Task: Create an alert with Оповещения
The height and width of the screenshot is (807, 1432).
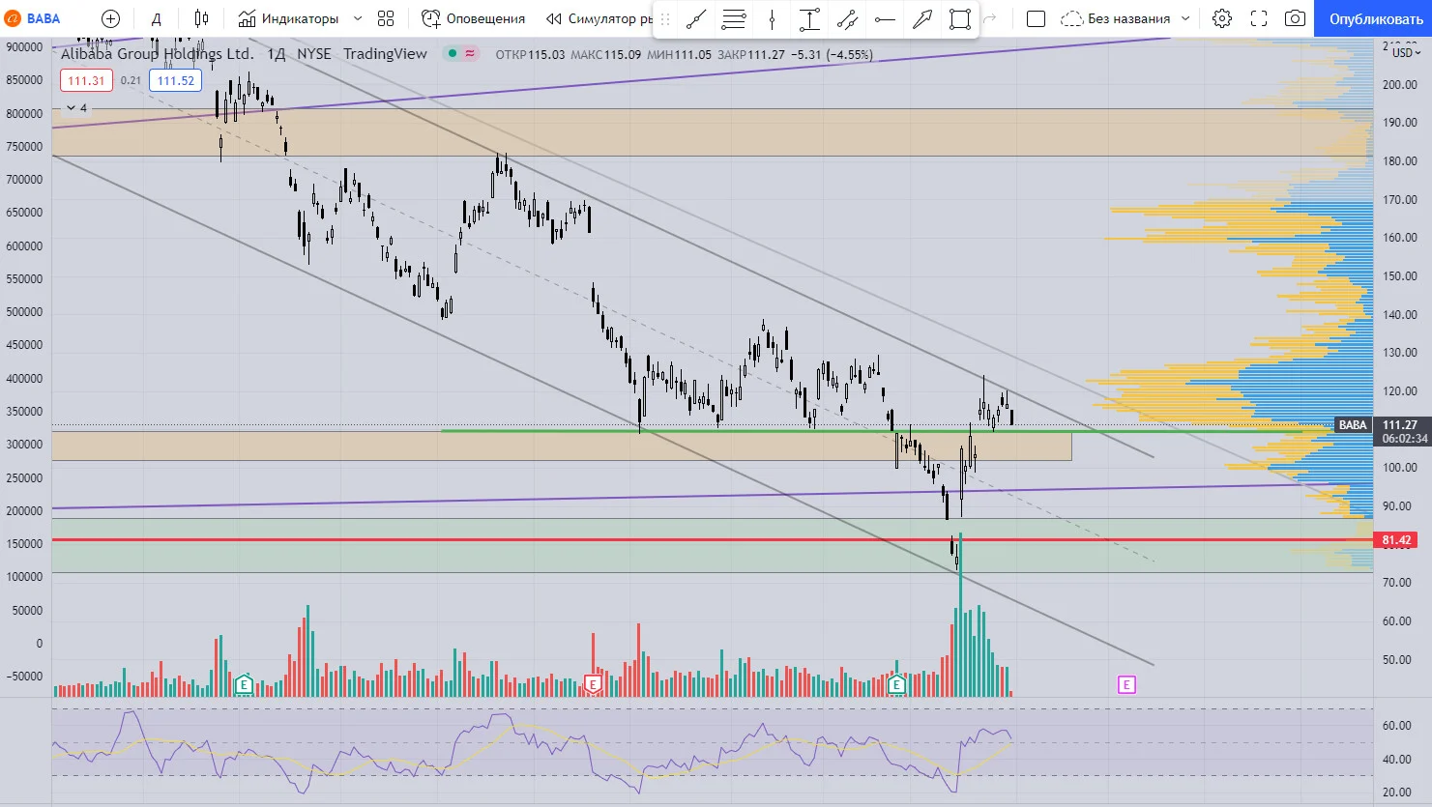Action: point(474,18)
